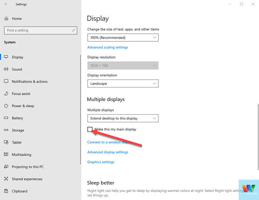Expand the 100% (Recommended) scaling dropdown

pos(123,38)
